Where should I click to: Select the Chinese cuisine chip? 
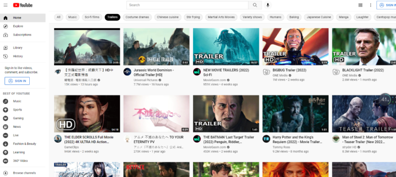click(x=168, y=17)
